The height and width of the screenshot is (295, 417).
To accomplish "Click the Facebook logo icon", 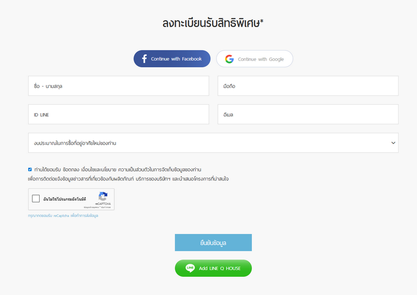I will [144, 59].
